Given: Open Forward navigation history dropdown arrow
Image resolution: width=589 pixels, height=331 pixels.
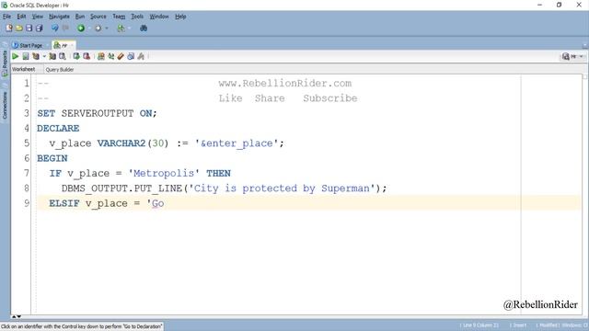Looking at the screenshot, I should coord(107,29).
